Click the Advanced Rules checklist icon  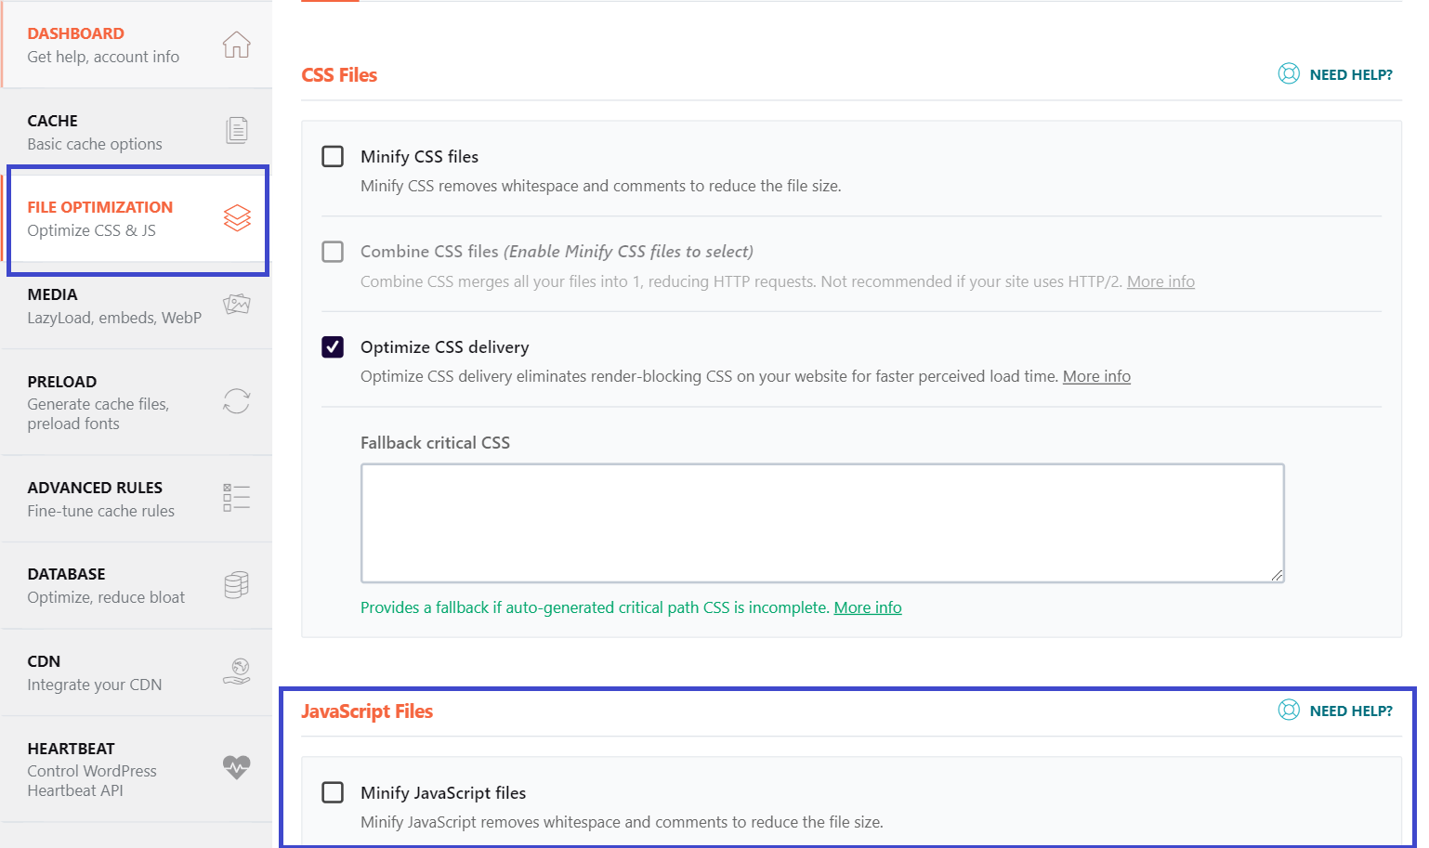click(237, 498)
